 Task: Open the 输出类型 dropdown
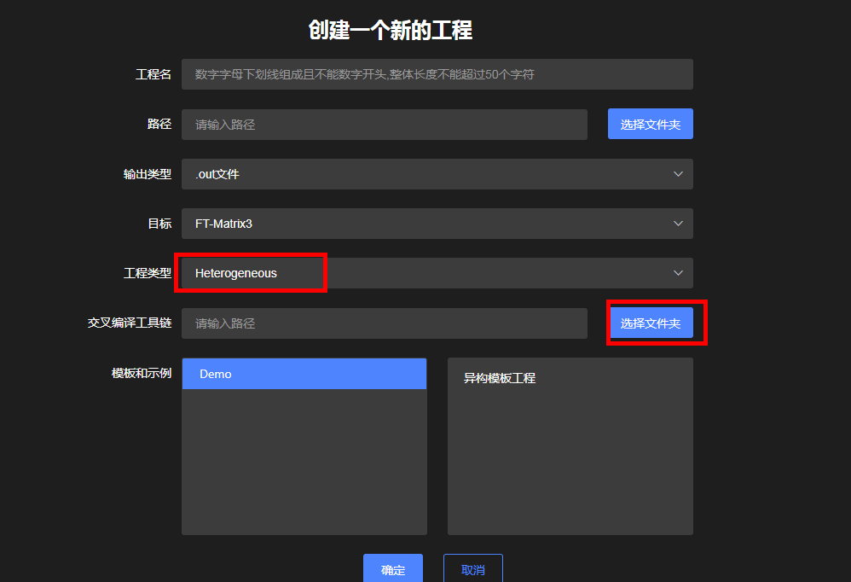tap(437, 173)
